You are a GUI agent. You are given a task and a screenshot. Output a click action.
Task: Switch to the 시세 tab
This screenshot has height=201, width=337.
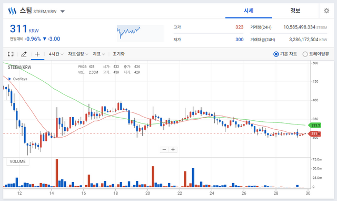coord(249,11)
